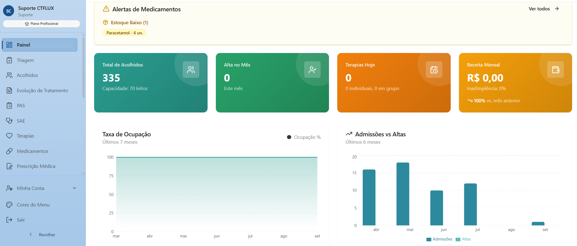577x246 pixels.
Task: Open the Prescrição Médica menu label
Action: pyautogui.click(x=36, y=166)
